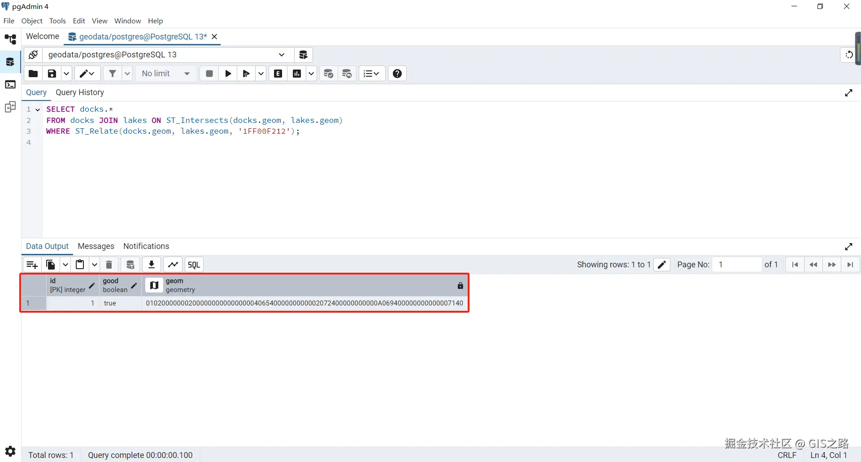The height and width of the screenshot is (462, 861).
Task: Open the Query Tool sidebar icon
Action: click(x=10, y=62)
